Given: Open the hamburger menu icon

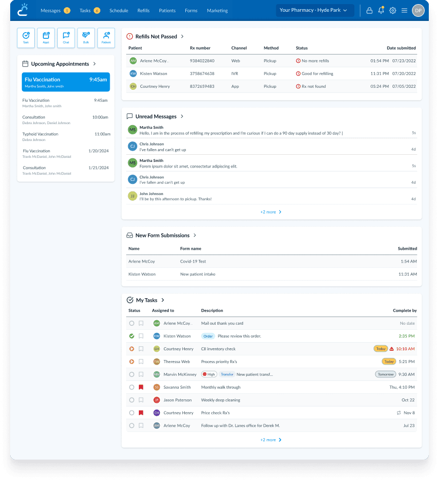Looking at the screenshot, I should coord(404,10).
